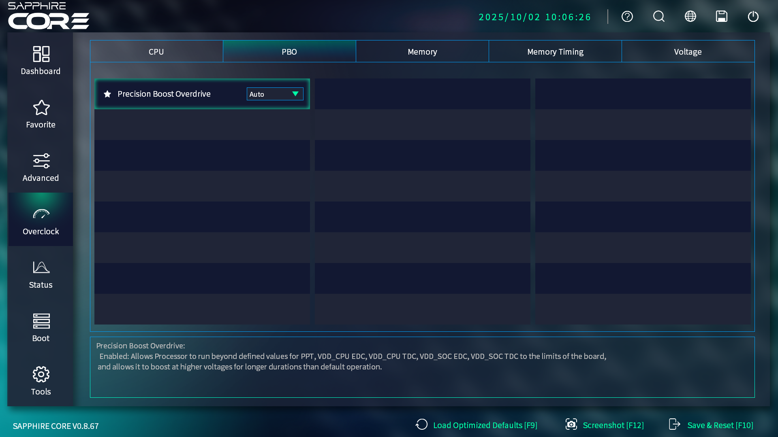Click Save & Reset [F10]
Viewport: 778px width, 437px height.
tap(711, 425)
